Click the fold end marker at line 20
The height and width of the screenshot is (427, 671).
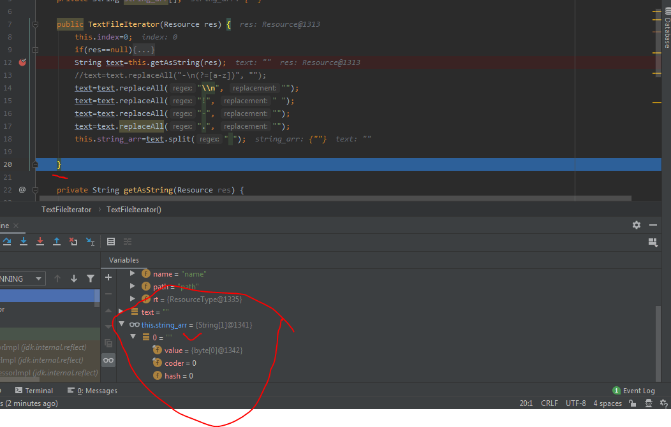[36, 164]
